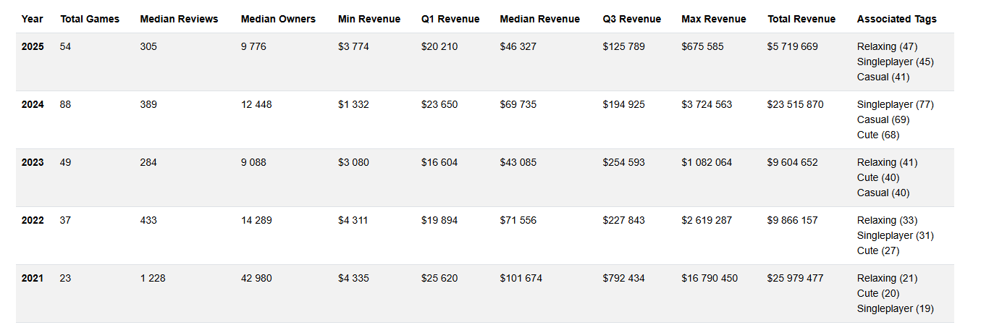
Task: Open the Singleplayer (77) tag
Action: (x=895, y=104)
